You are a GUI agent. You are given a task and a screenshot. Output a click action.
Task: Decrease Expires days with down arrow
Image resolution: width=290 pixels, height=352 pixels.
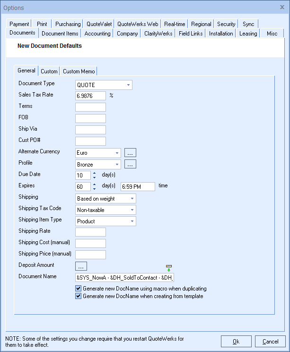click(95, 189)
